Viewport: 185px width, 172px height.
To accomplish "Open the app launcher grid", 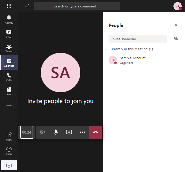I will (9, 6).
